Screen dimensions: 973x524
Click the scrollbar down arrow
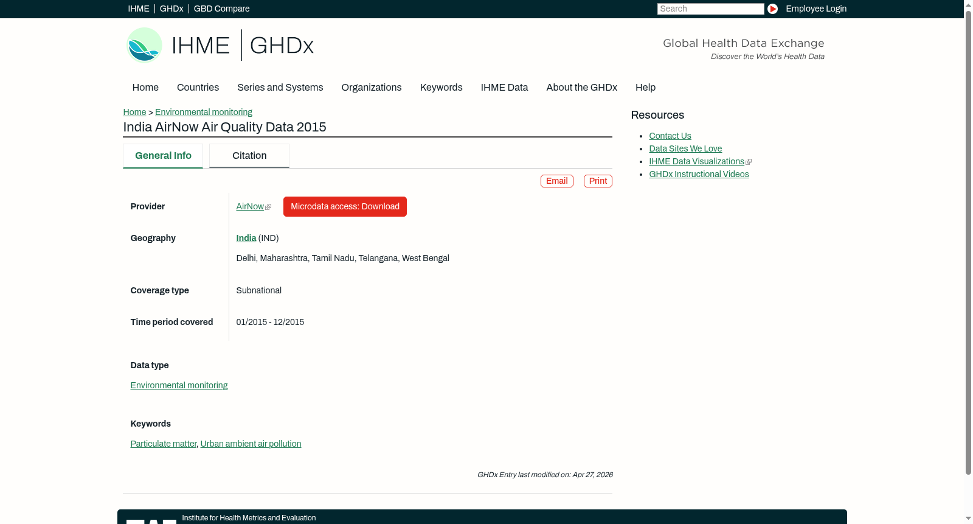click(968, 519)
